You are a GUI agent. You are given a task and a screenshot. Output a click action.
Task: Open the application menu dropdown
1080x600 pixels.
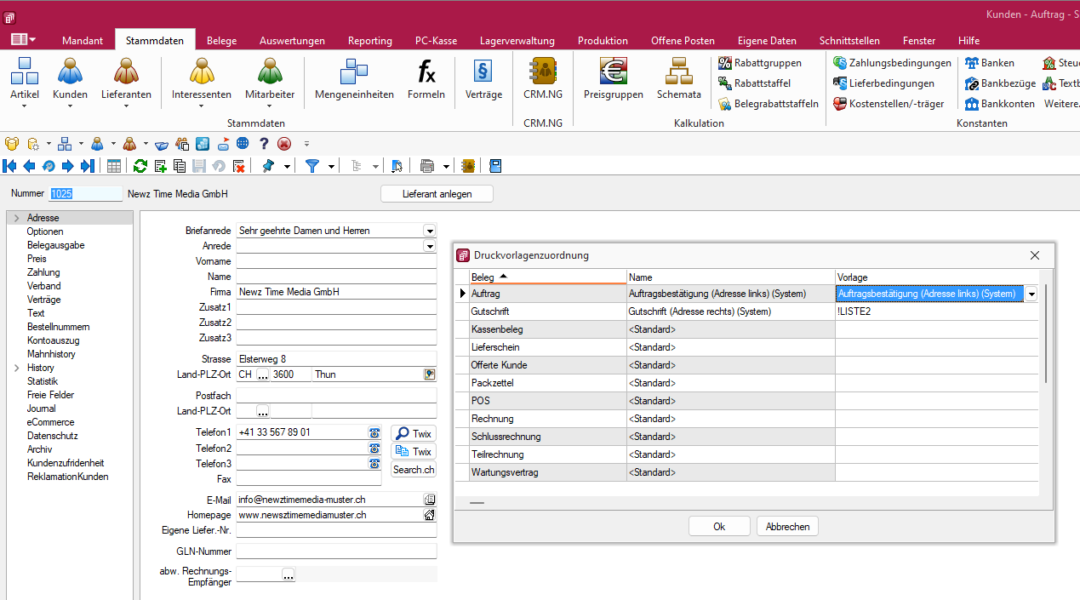(23, 39)
